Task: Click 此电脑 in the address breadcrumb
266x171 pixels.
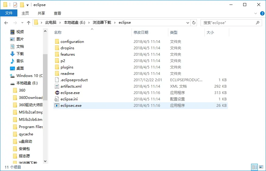Action: coord(51,23)
